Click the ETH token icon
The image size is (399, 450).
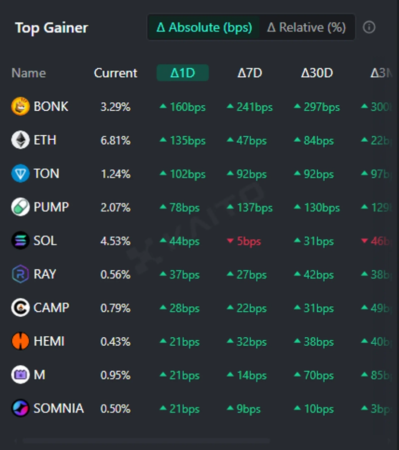(x=20, y=140)
